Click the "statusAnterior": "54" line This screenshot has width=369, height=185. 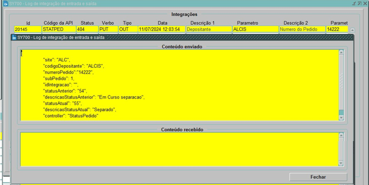[65, 91]
